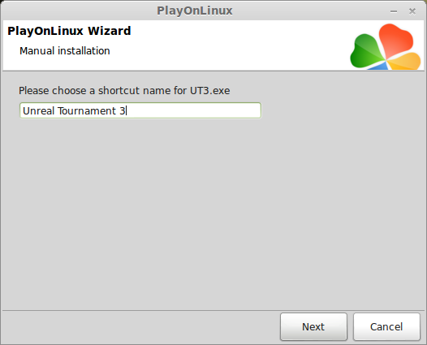The image size is (427, 345).
Task: Click the shortcut name prompt label
Action: [124, 91]
